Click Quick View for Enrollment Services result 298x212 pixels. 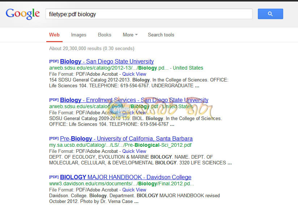pyautogui.click(x=134, y=113)
